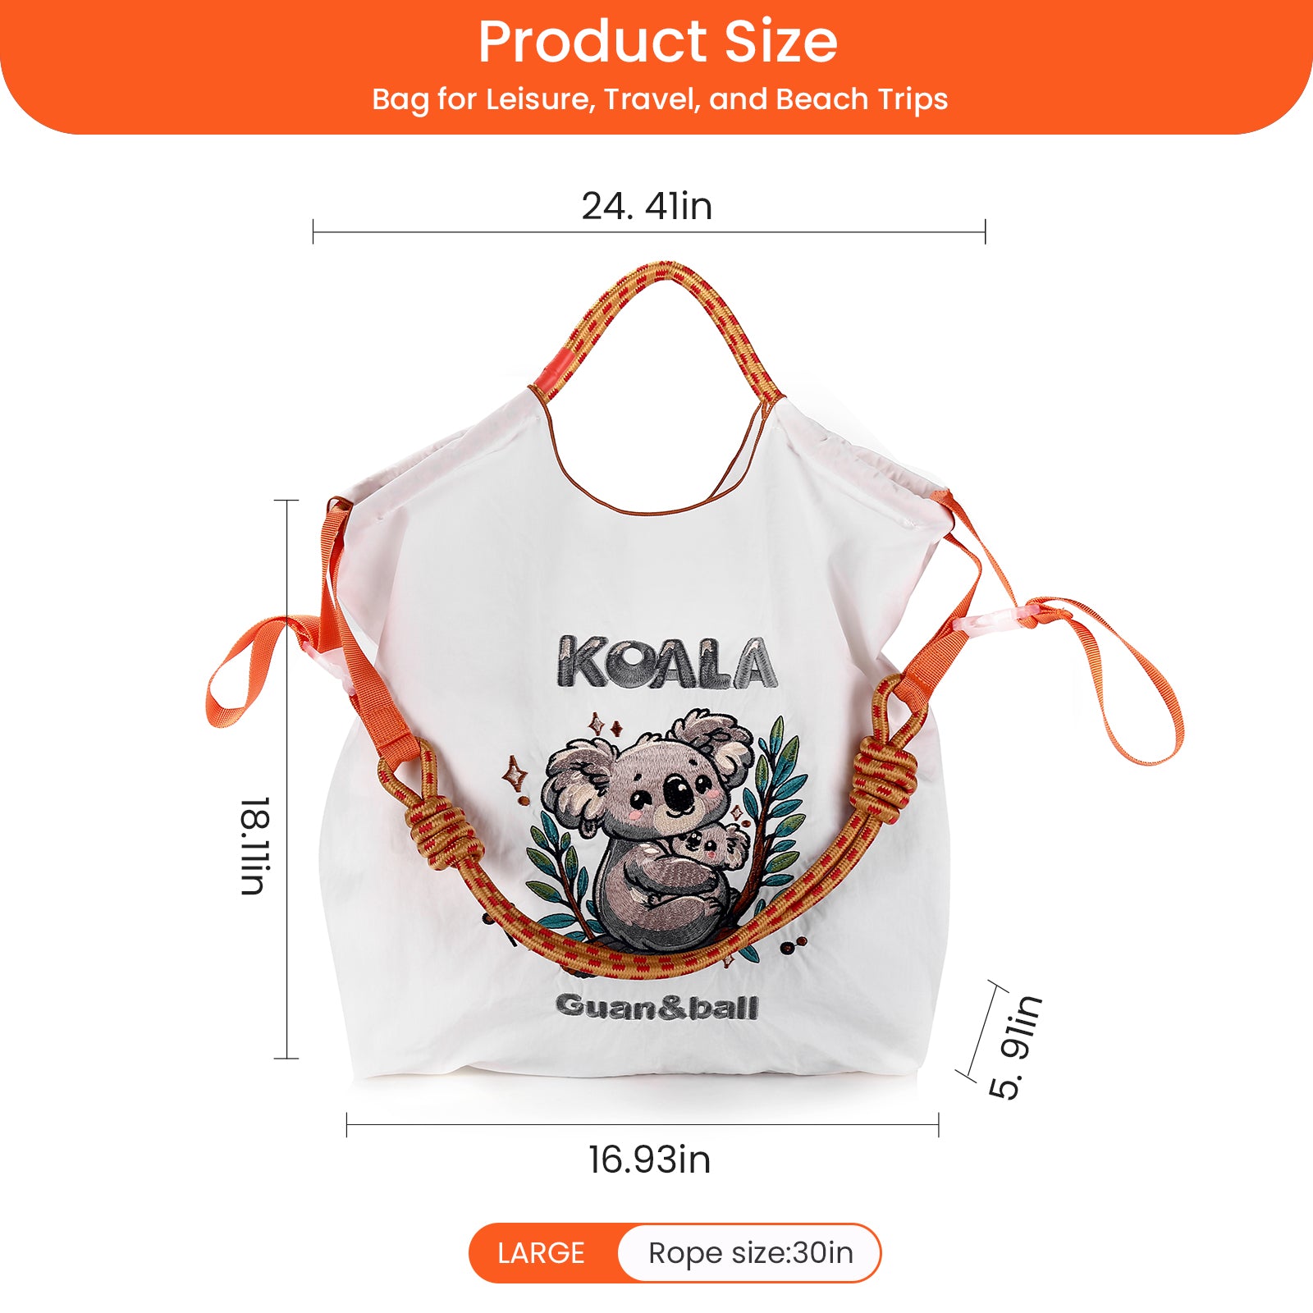Viewport: 1313px width, 1313px height.
Task: Click the right rope knot
Action: pyautogui.click(x=884, y=775)
